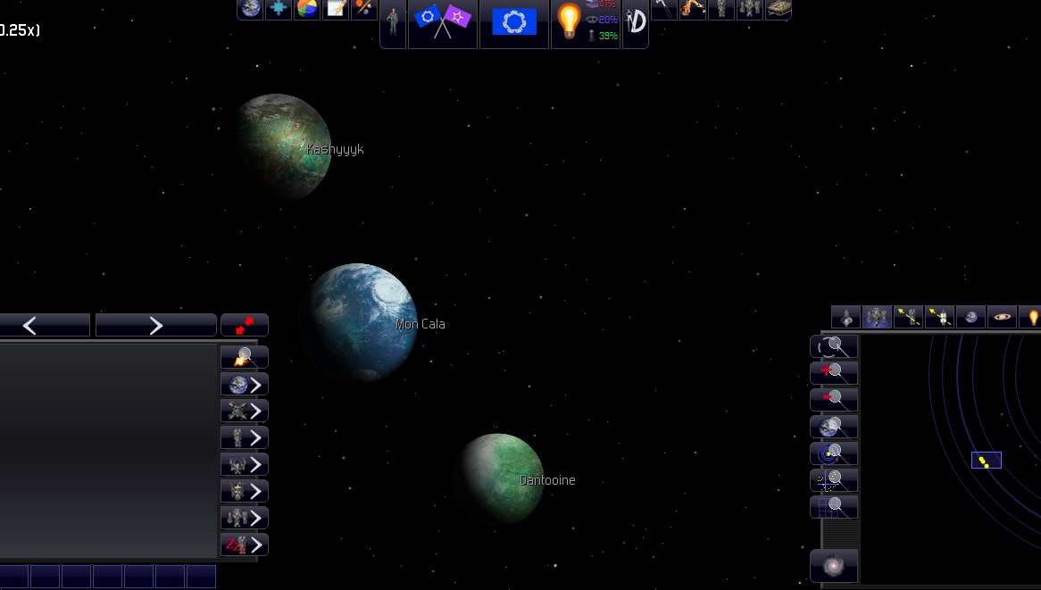The height and width of the screenshot is (590, 1041).
Task: Zoom to sector level star-dots magnifier
Action: point(834,480)
